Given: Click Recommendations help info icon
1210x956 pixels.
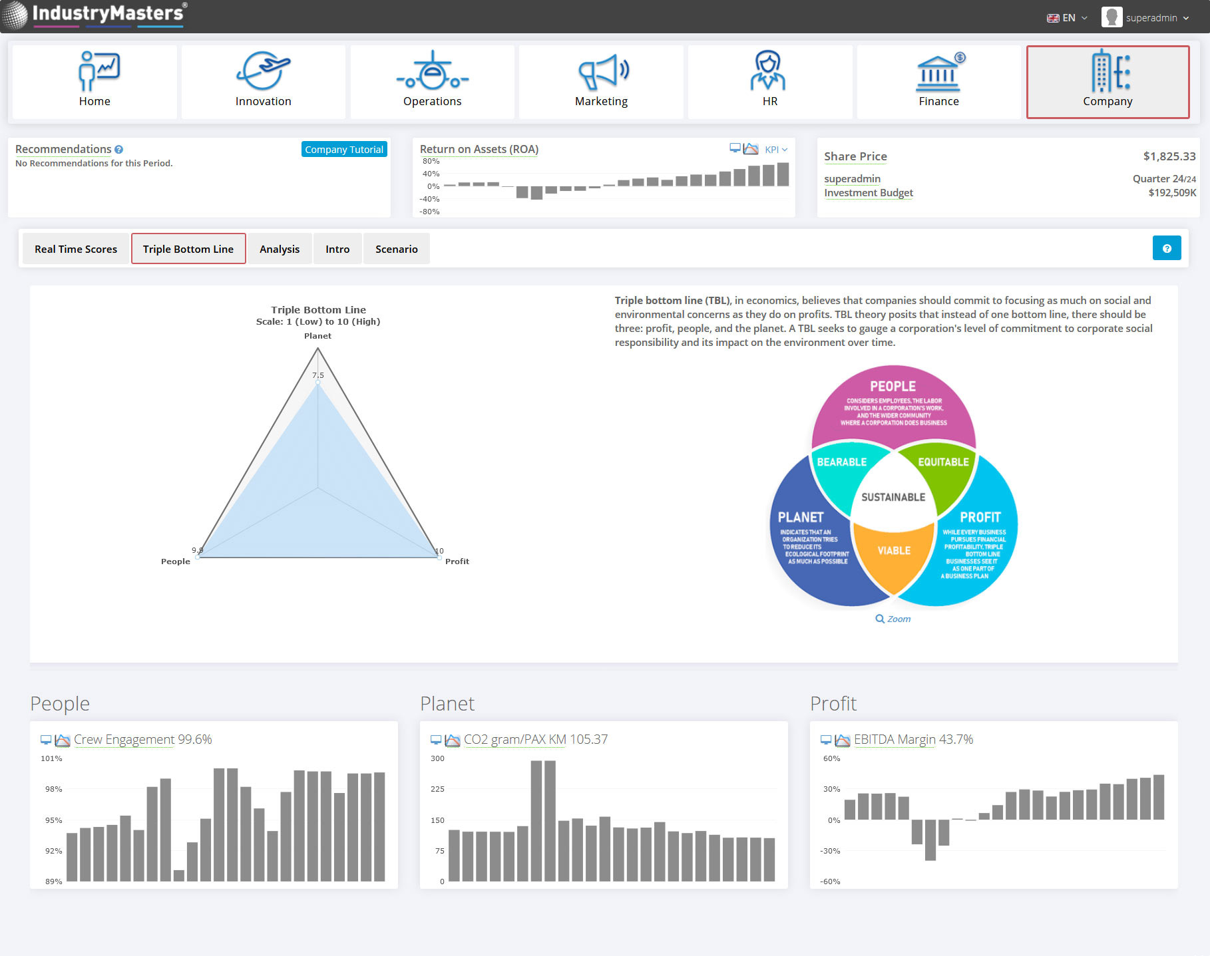Looking at the screenshot, I should [x=119, y=150].
